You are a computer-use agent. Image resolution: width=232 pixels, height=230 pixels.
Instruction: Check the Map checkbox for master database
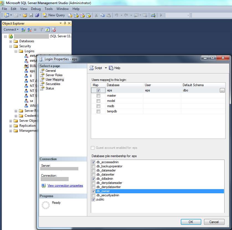tap(98, 96)
